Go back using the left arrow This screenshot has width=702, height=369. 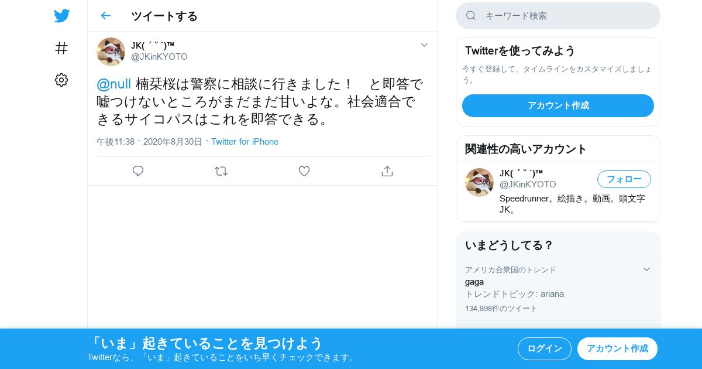105,16
